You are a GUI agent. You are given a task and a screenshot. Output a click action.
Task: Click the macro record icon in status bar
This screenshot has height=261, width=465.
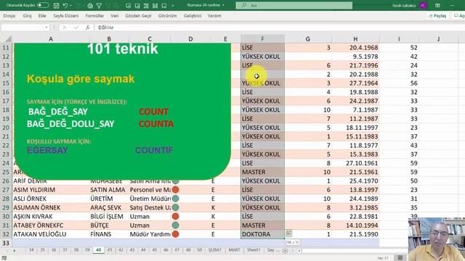(x=4, y=258)
